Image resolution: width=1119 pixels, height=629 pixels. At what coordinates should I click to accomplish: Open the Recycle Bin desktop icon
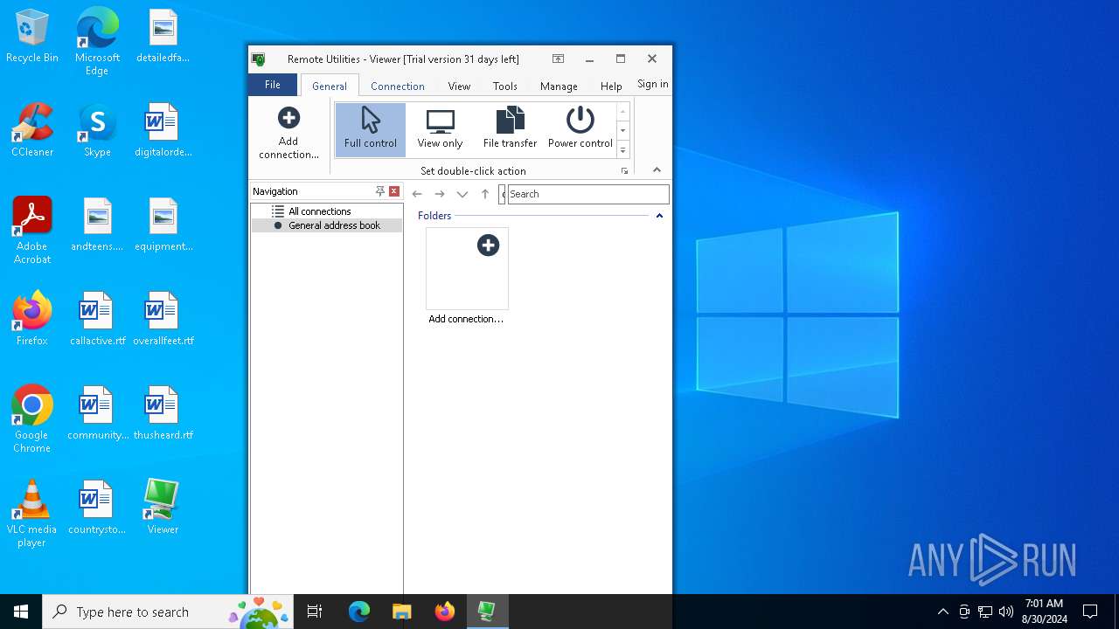(32, 36)
